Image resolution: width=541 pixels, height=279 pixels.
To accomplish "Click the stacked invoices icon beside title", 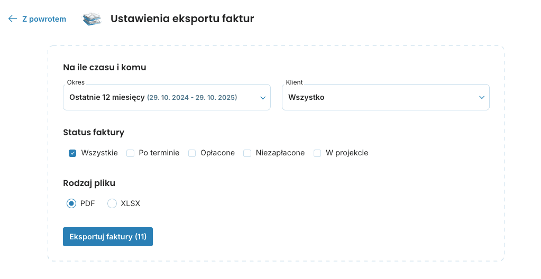I will click(92, 18).
